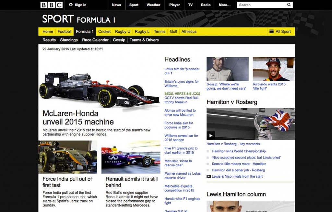This screenshot has width=332, height=212.
Task: Open Force India pull out of first test
Action: point(67,182)
